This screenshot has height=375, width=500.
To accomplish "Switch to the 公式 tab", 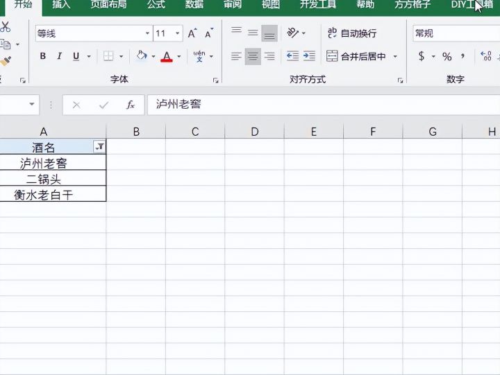I will [156, 4].
